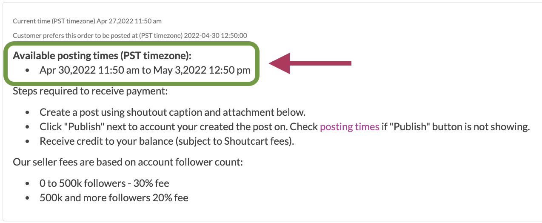Open the "posting times" link
The height and width of the screenshot is (223, 542).
349,126
